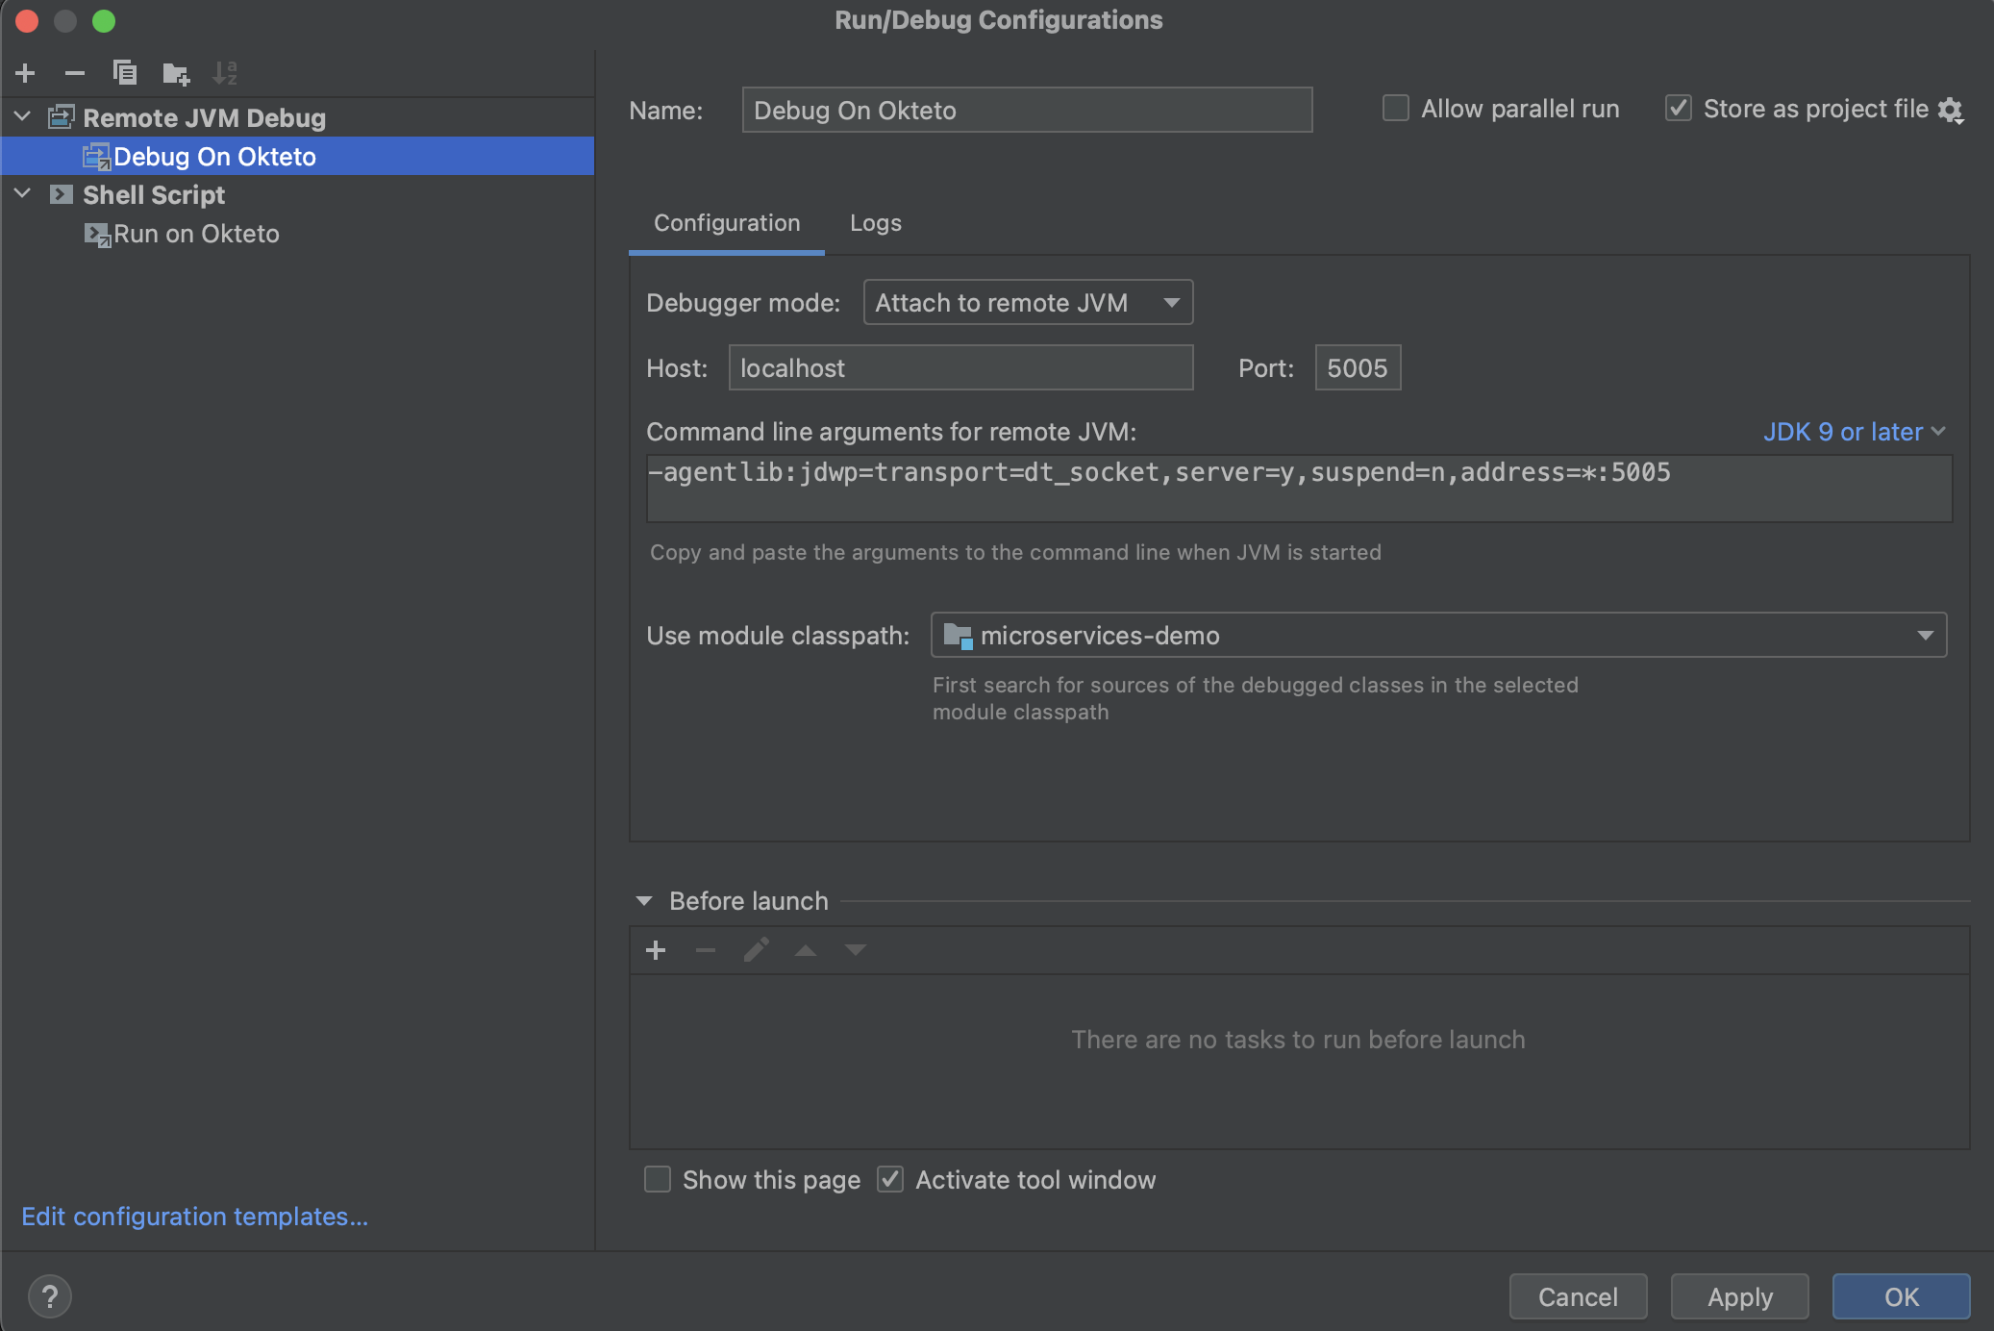This screenshot has width=1994, height=1331.
Task: Open the help question mark
Action: coord(51,1295)
